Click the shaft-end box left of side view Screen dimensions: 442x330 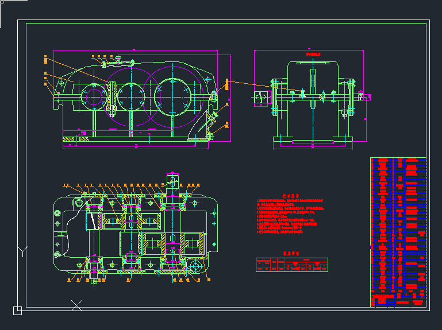[262, 98]
